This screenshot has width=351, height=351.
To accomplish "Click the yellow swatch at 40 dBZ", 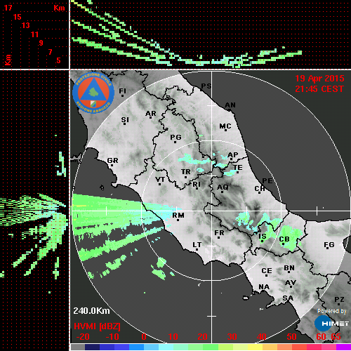I will (x=255, y=347).
